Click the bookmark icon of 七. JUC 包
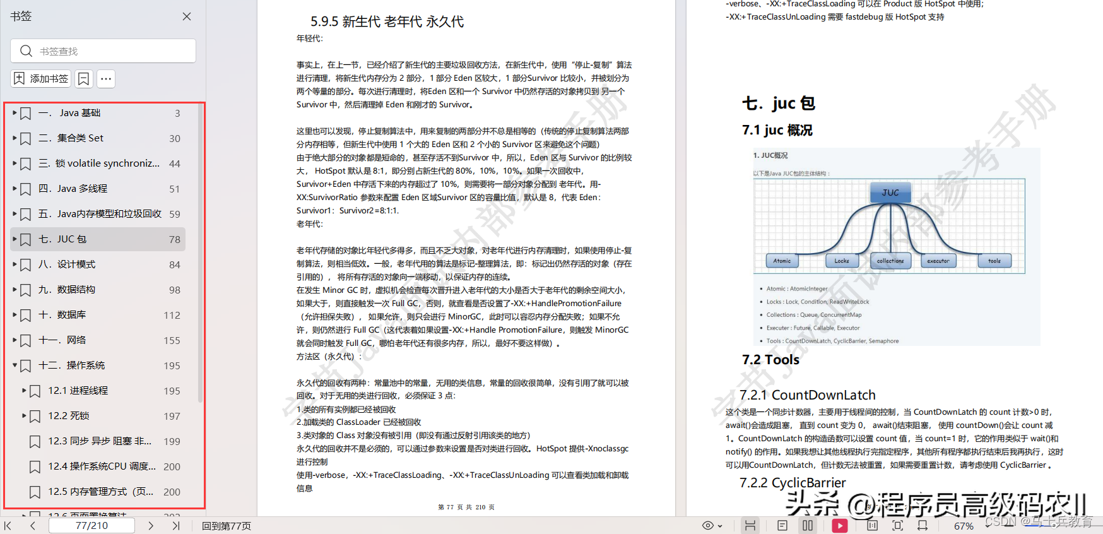The height and width of the screenshot is (534, 1103). point(25,240)
